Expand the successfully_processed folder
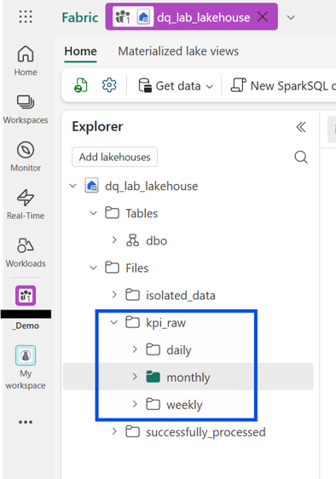 pyautogui.click(x=114, y=431)
